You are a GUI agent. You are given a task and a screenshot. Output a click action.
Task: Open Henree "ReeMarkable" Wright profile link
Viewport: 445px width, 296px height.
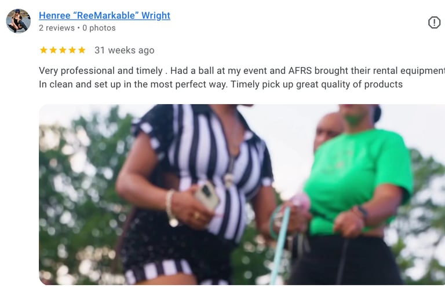pos(104,15)
